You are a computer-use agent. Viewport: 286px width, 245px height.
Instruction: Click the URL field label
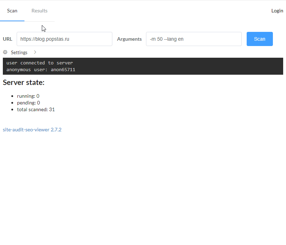pyautogui.click(x=7, y=39)
